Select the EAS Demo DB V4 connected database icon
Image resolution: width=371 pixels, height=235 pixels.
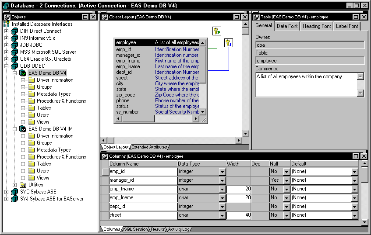click(23, 73)
